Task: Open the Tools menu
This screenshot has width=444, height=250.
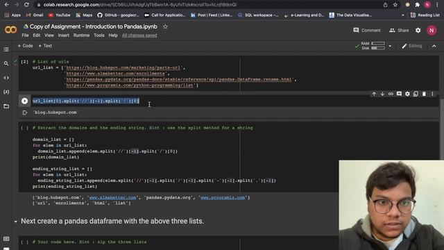Action: [99, 35]
